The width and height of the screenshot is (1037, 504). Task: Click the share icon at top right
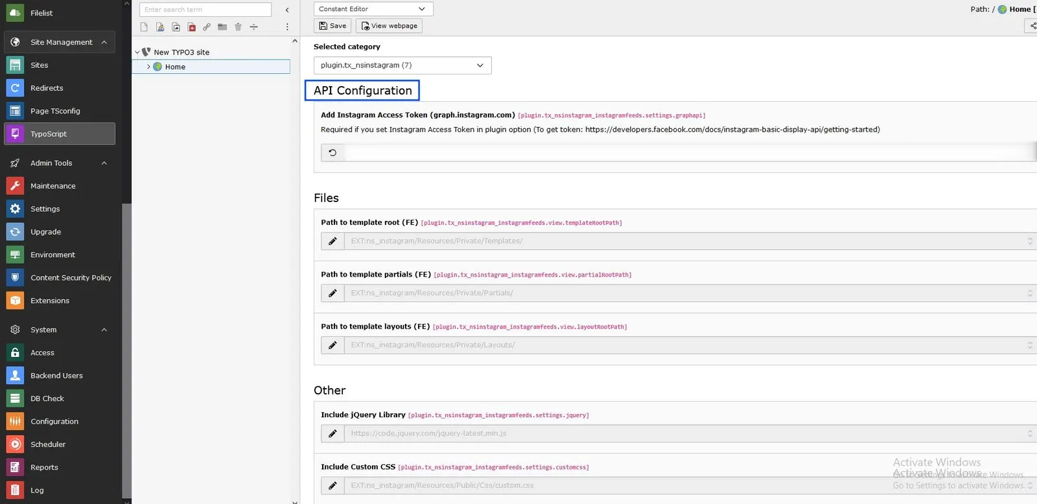[x=1032, y=26]
